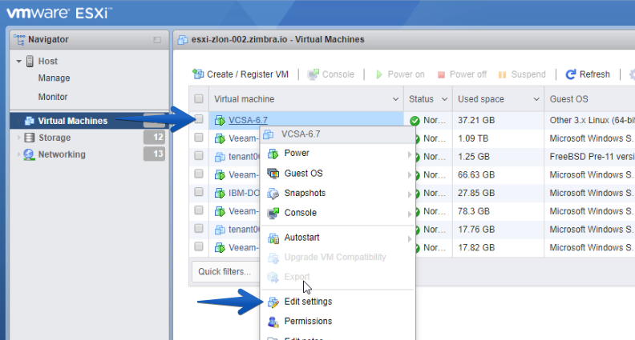Click the Storage count badge 12

pos(154,138)
